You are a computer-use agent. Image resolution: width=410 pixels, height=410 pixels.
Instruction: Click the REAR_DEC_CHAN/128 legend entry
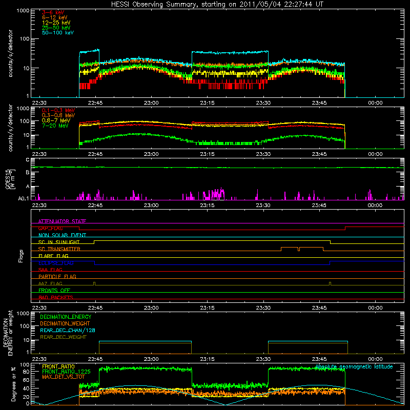[68, 330]
